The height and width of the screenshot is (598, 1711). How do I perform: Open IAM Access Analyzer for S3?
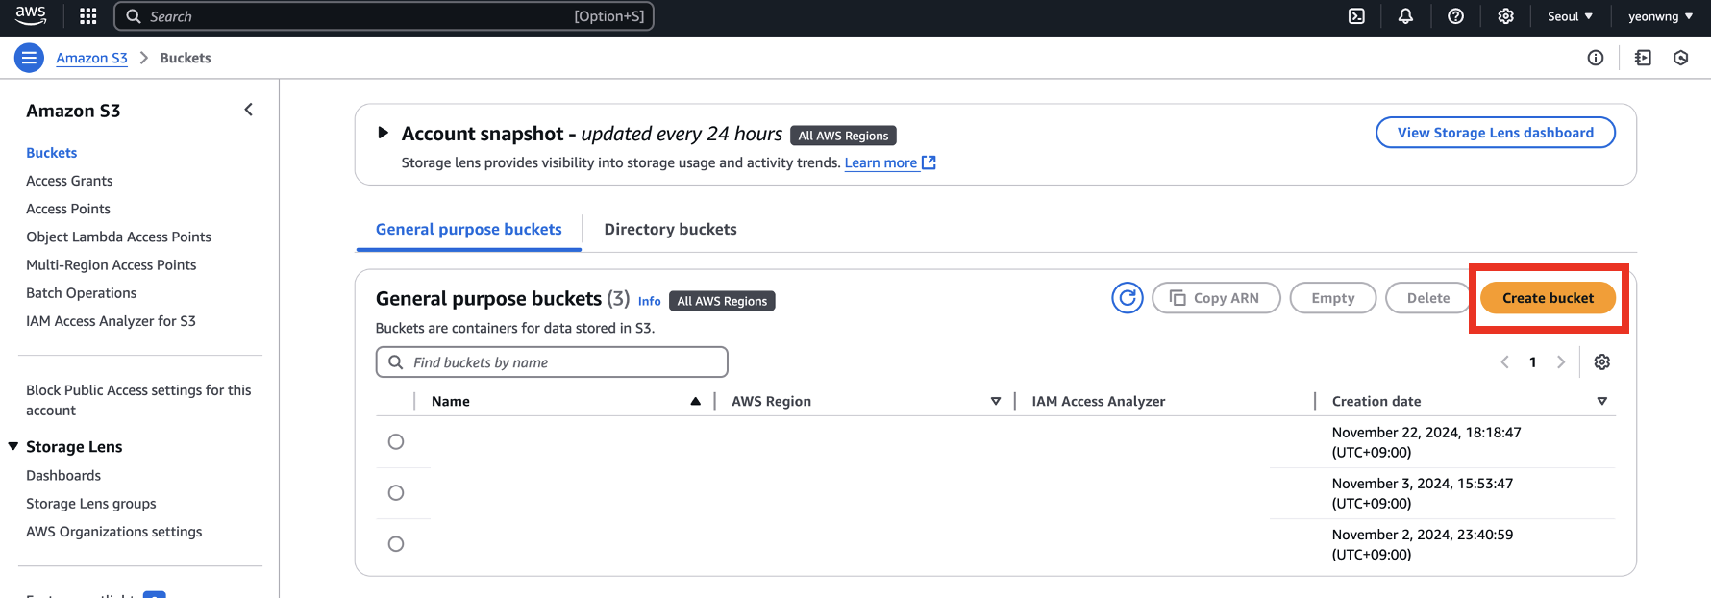(x=111, y=320)
